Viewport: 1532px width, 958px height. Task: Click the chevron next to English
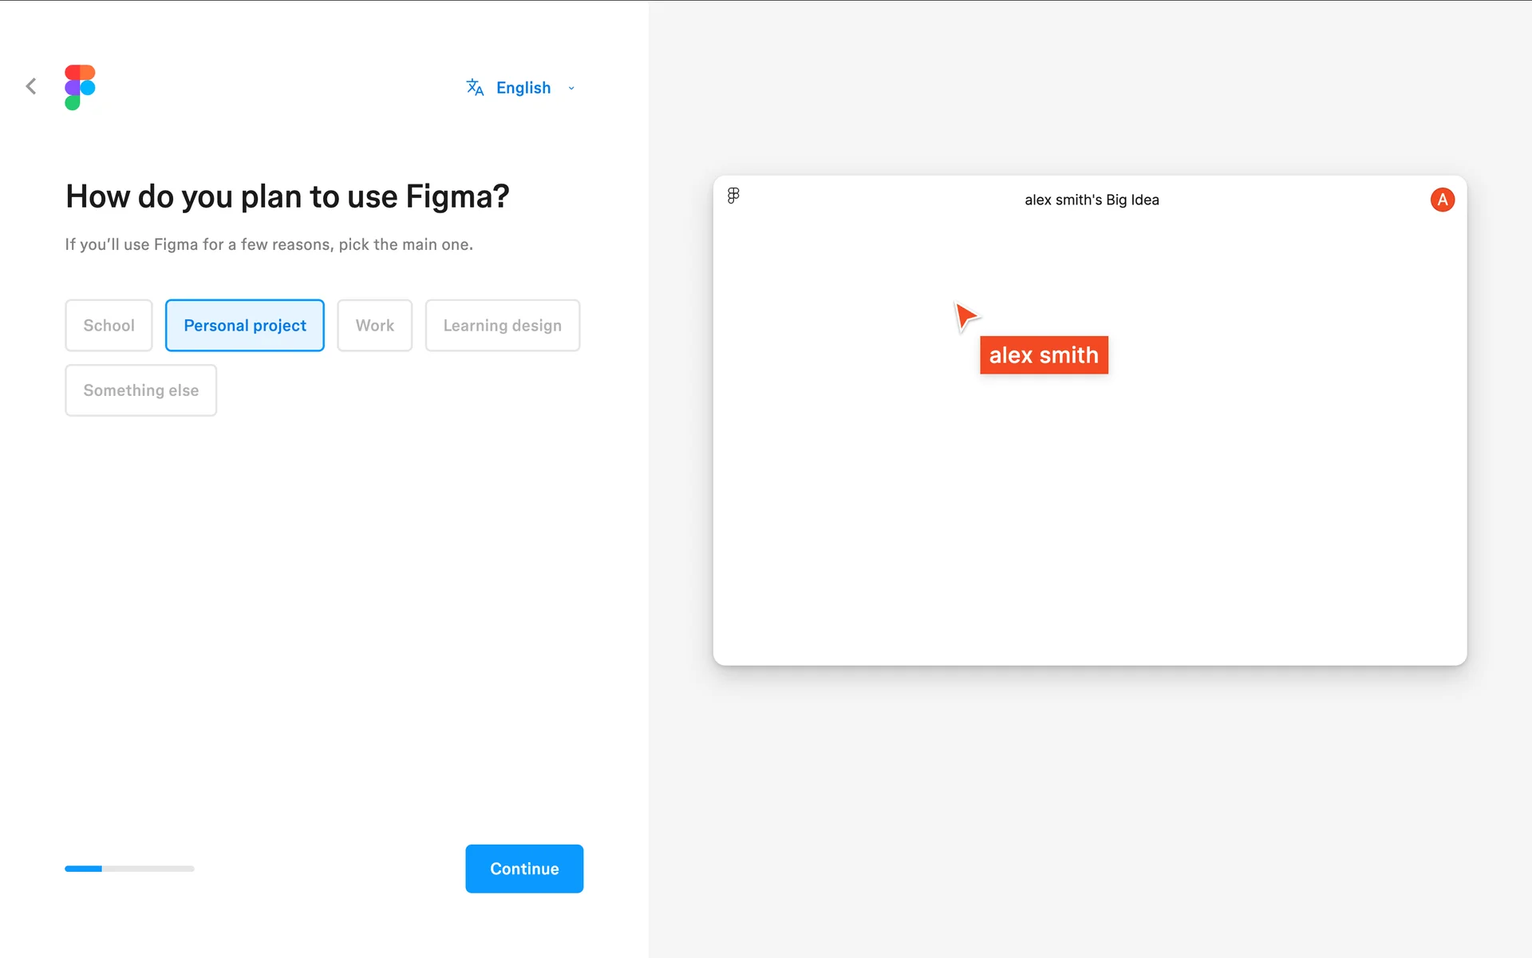point(571,89)
